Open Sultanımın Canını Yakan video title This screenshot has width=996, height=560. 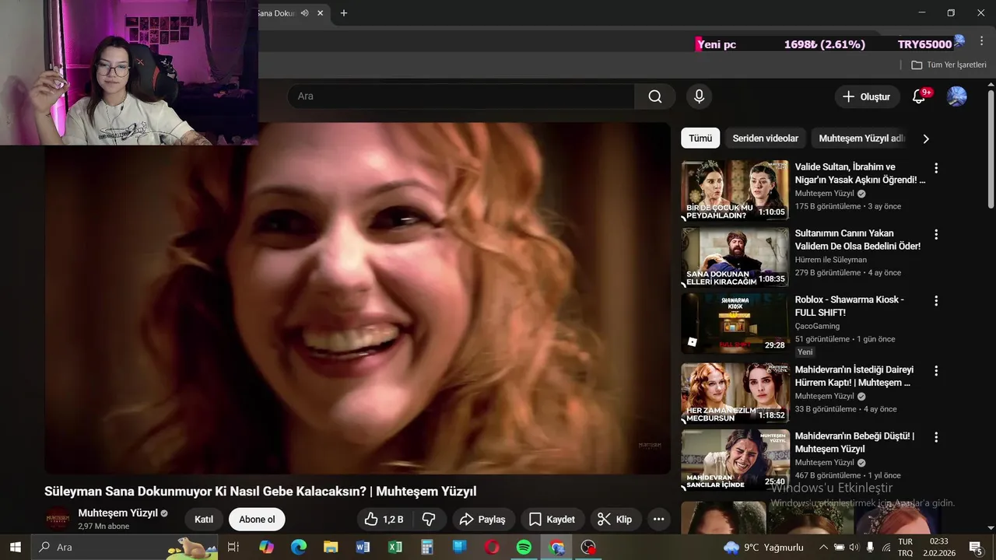pos(857,240)
